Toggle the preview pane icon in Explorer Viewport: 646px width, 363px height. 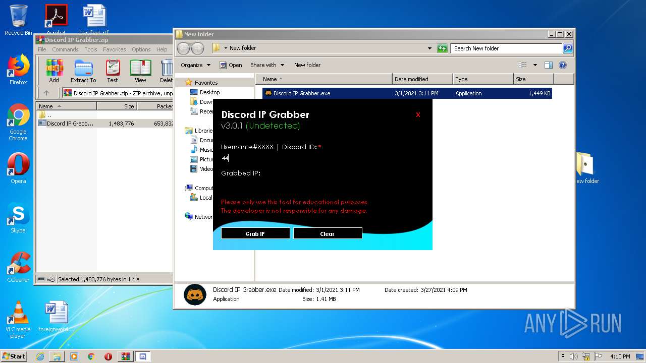(x=549, y=65)
